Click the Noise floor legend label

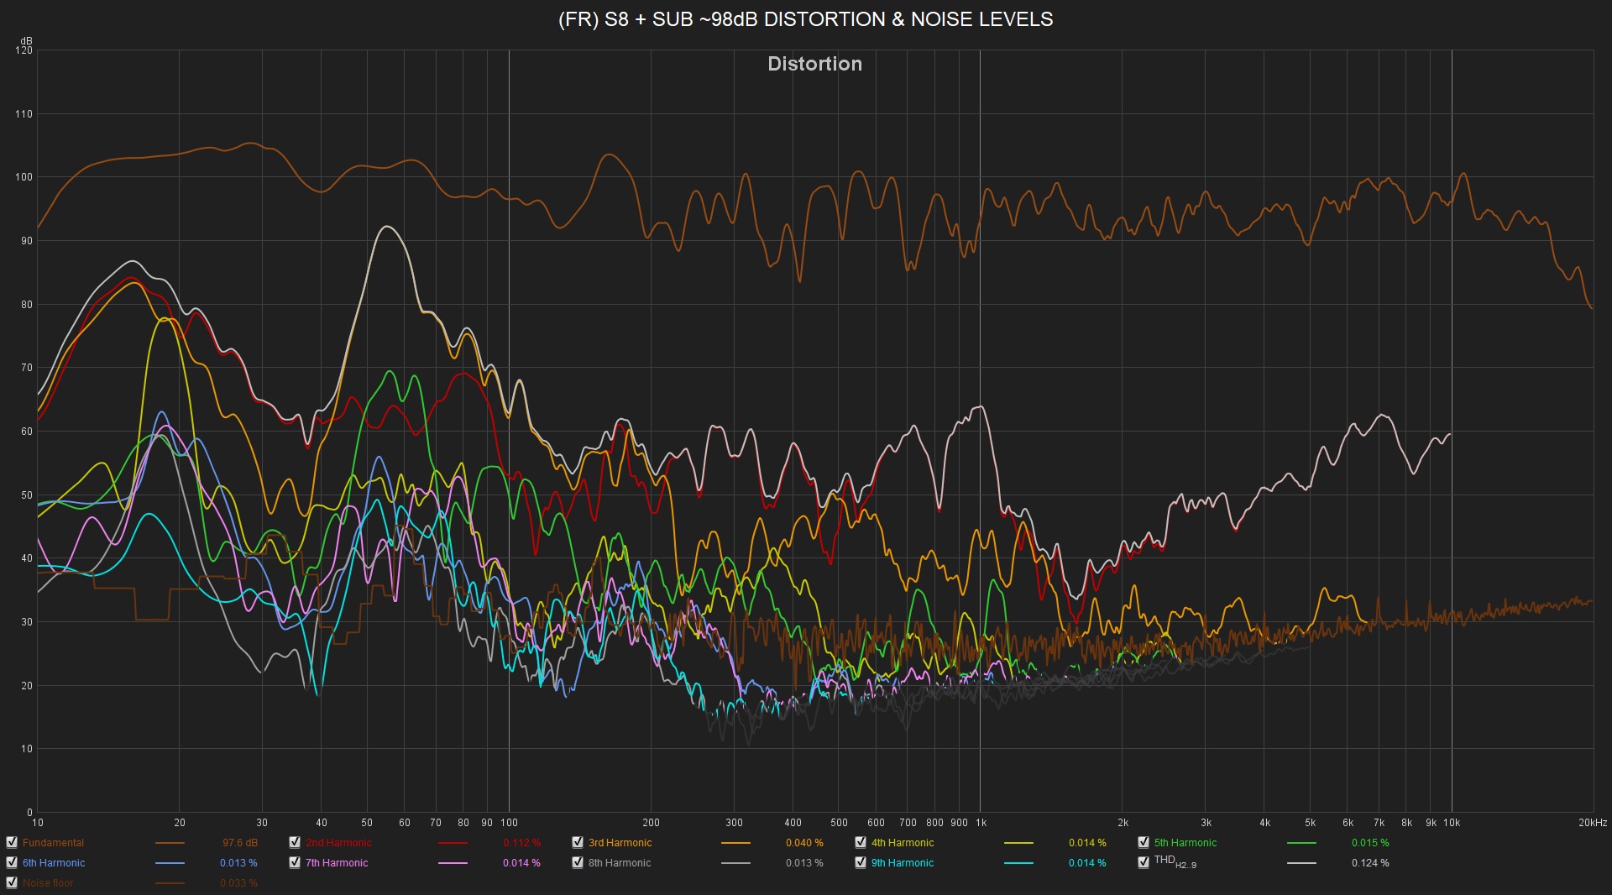pyautogui.click(x=48, y=883)
